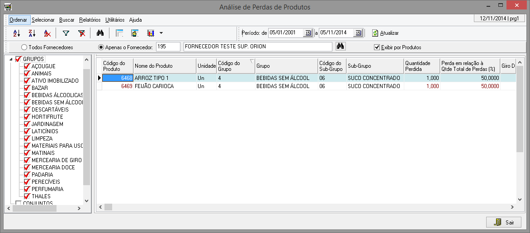Sort descending with the Z-A icon
This screenshot has height=233, width=530.
32,33
